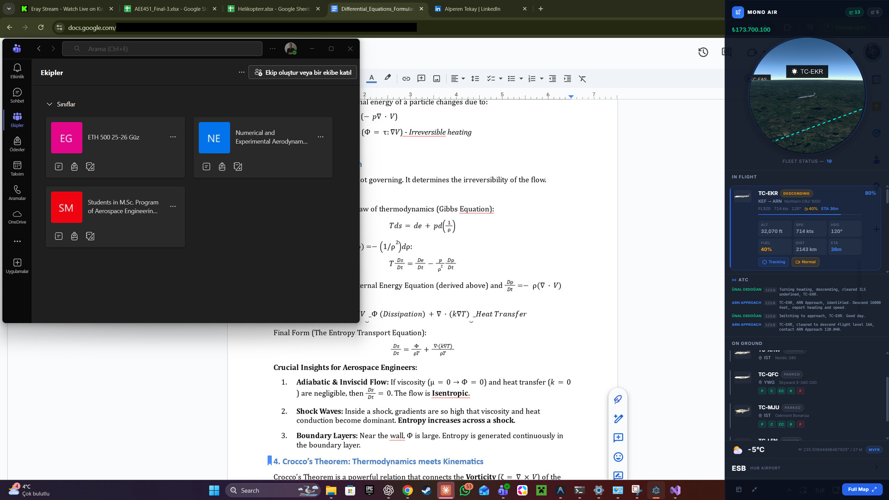The image size is (889, 500).
Task: Collapse the Sınıflar section chevron
Action: pos(50,104)
